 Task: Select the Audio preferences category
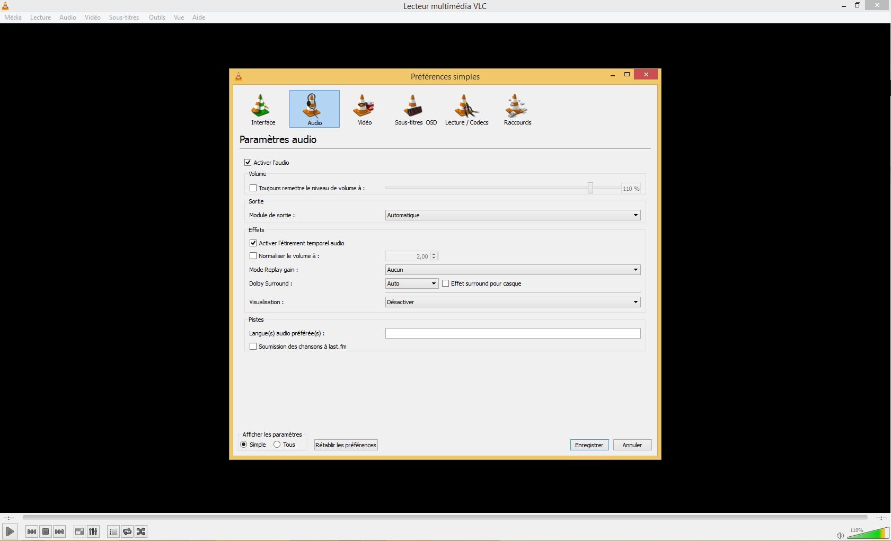(314, 109)
